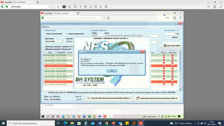Viewport: 224px width, 126px height.
Task: Open the Data inicial date dropdown
Action: [x=62, y=42]
